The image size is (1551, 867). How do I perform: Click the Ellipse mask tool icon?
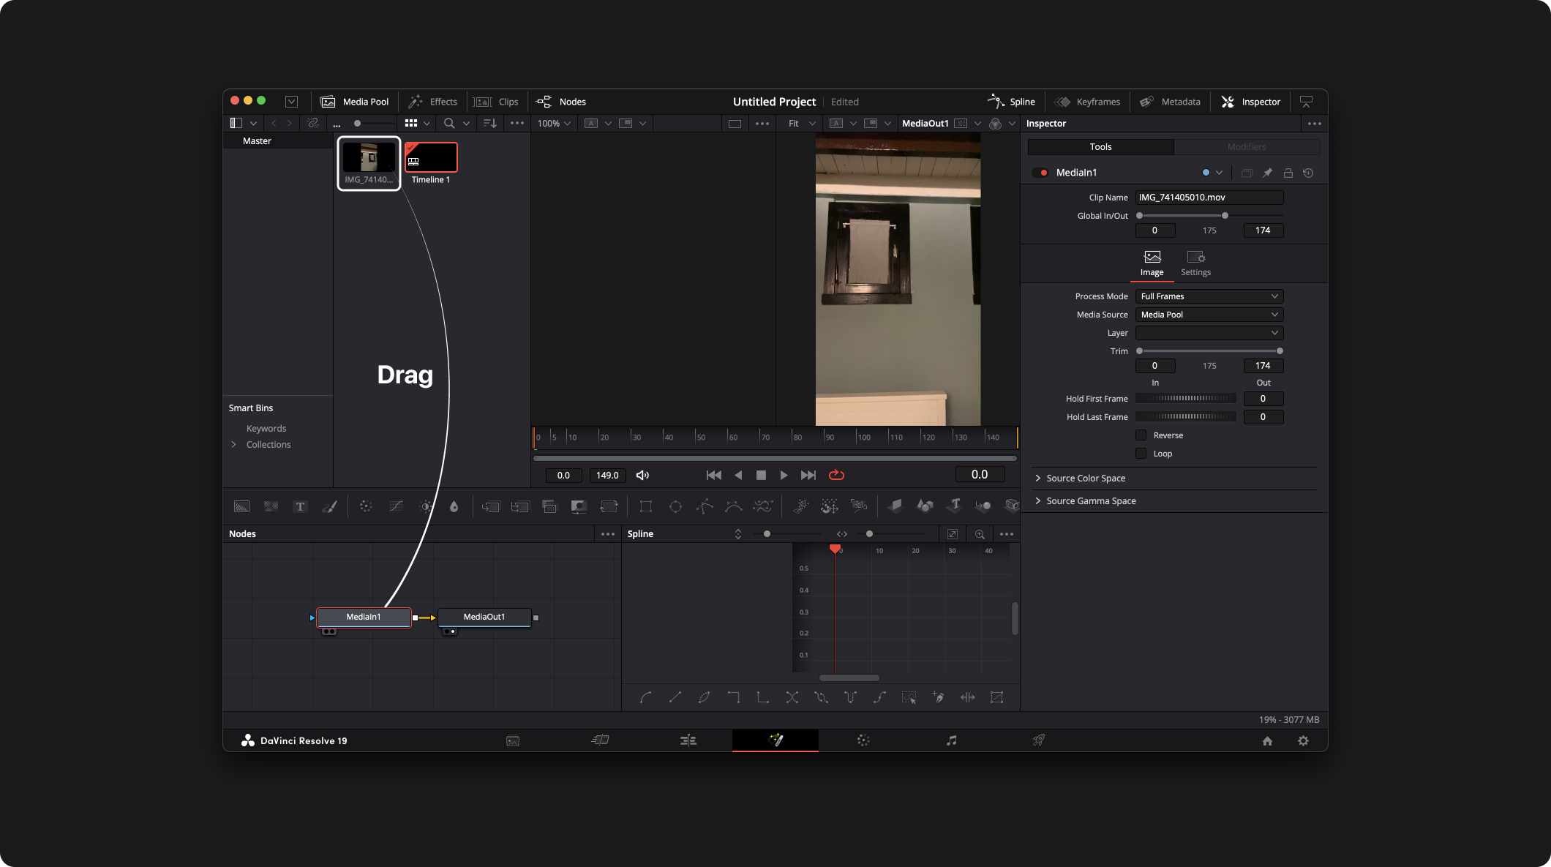[675, 506]
